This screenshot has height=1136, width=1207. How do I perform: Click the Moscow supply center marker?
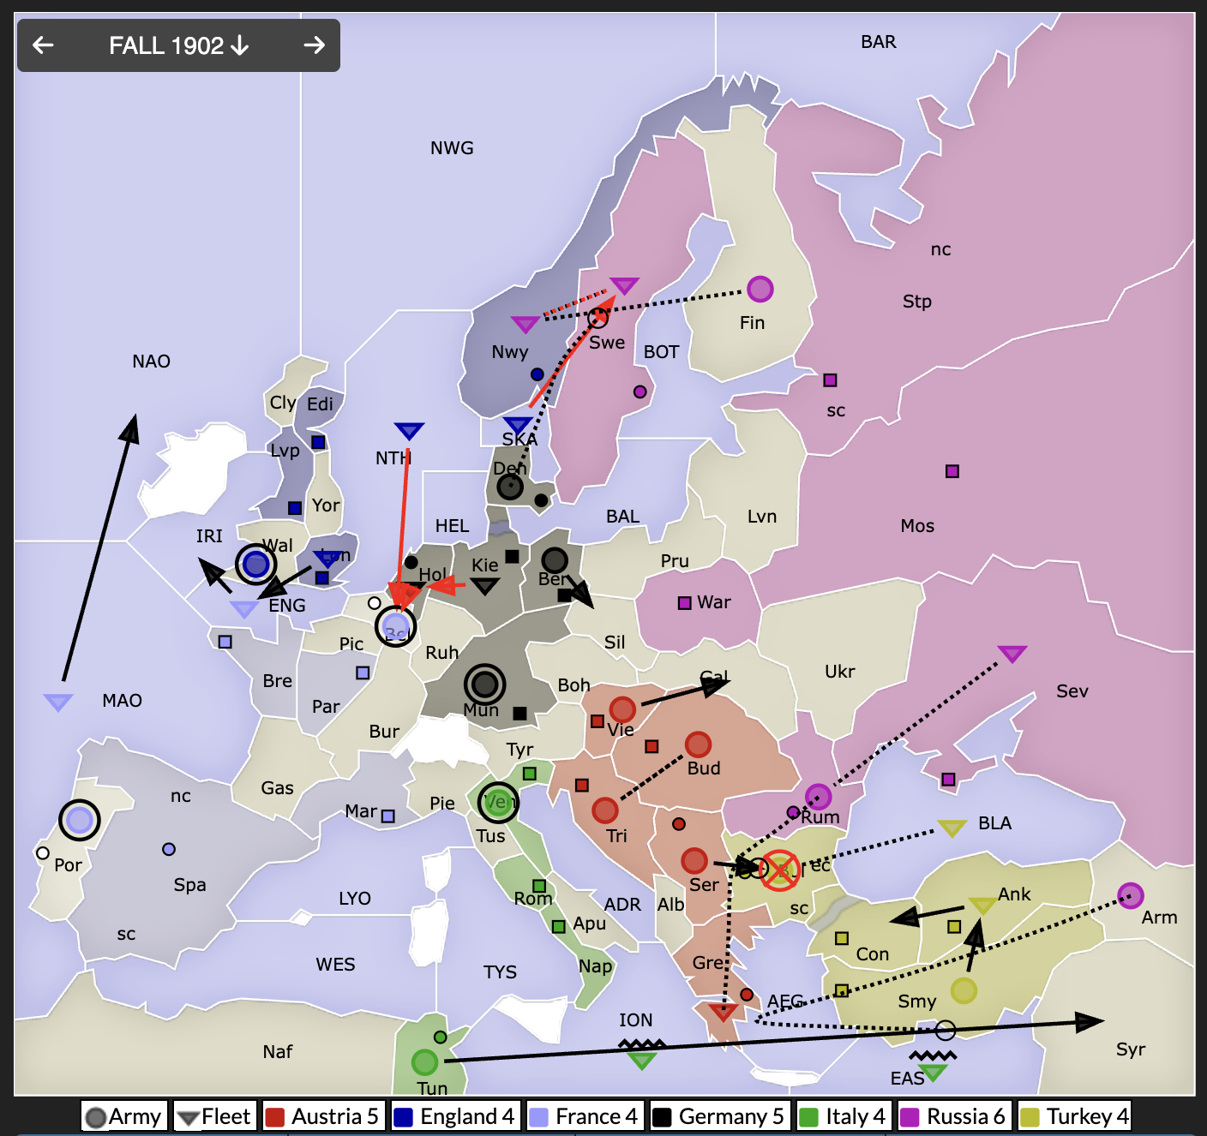point(952,471)
